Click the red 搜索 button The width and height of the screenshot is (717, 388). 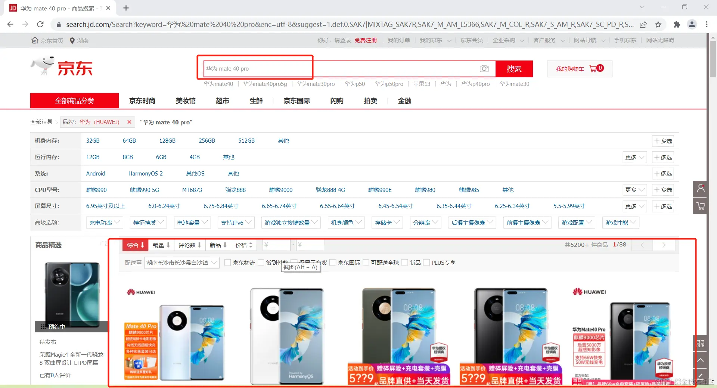(x=514, y=69)
